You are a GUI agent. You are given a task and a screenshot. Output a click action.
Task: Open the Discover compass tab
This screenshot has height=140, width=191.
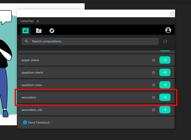(52, 31)
